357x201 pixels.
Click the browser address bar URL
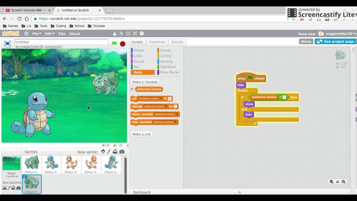click(x=82, y=19)
